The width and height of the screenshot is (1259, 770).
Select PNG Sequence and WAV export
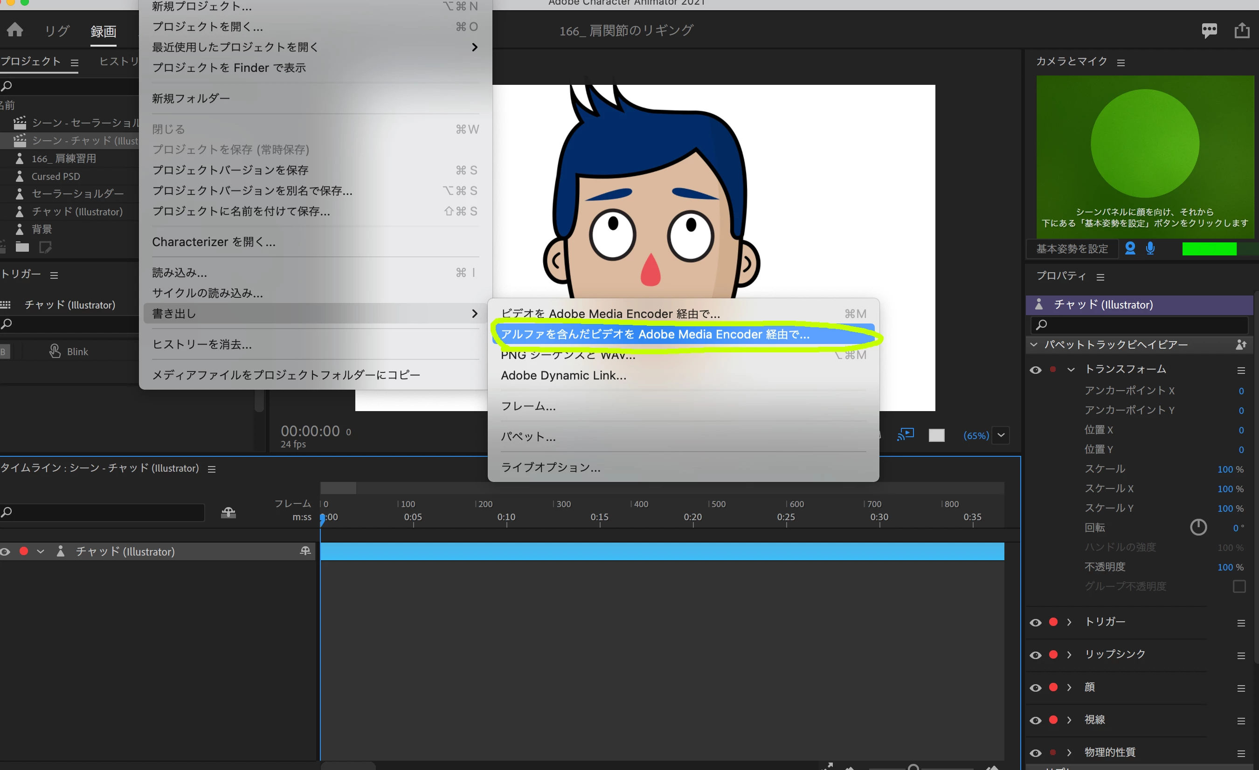pyautogui.click(x=567, y=356)
